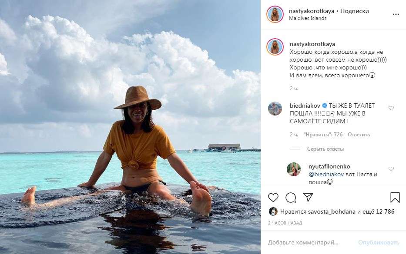Viewport: 406px width, 254px height.
Task: Open the comment bubble icon
Action: click(291, 198)
